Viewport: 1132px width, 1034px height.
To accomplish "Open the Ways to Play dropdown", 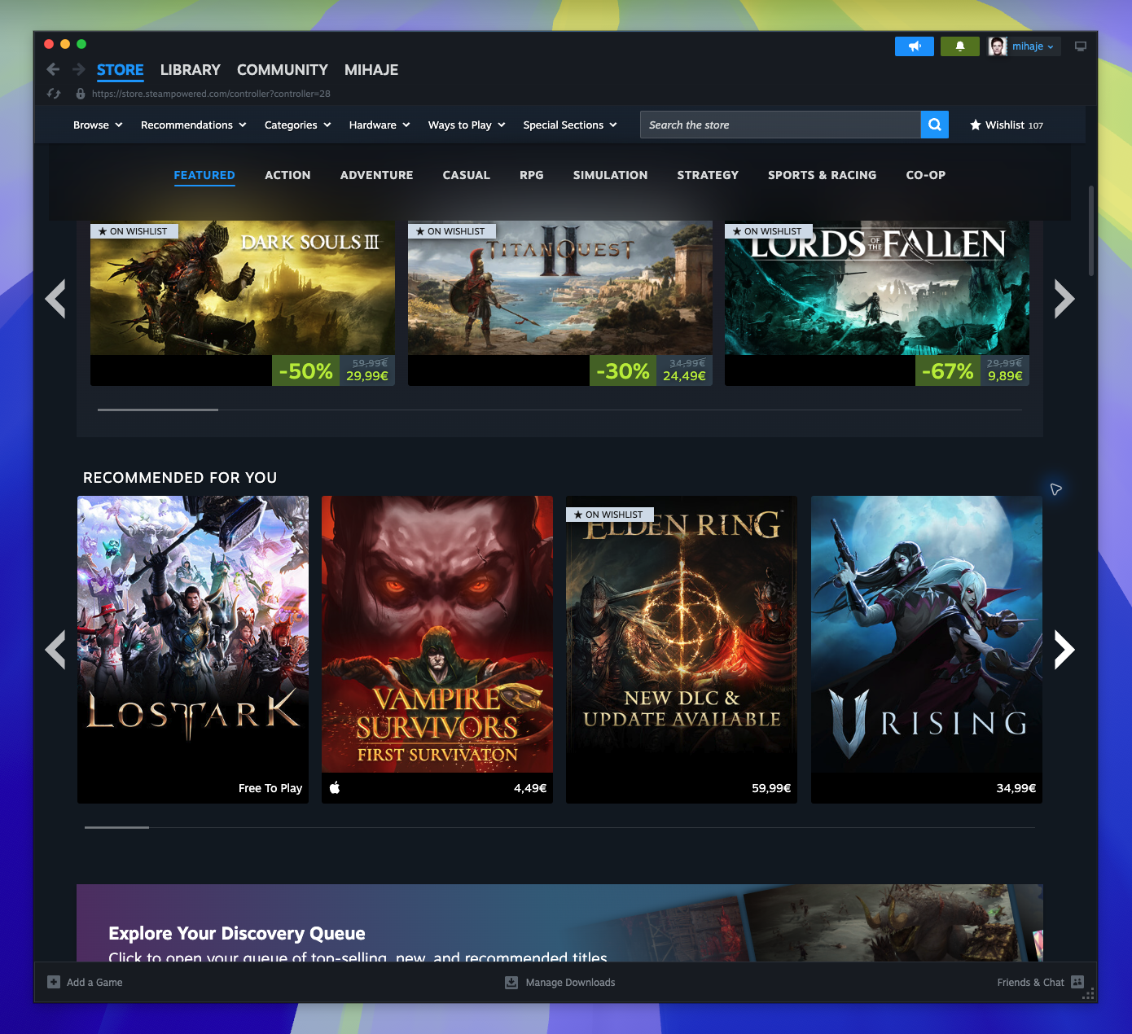I will point(467,125).
